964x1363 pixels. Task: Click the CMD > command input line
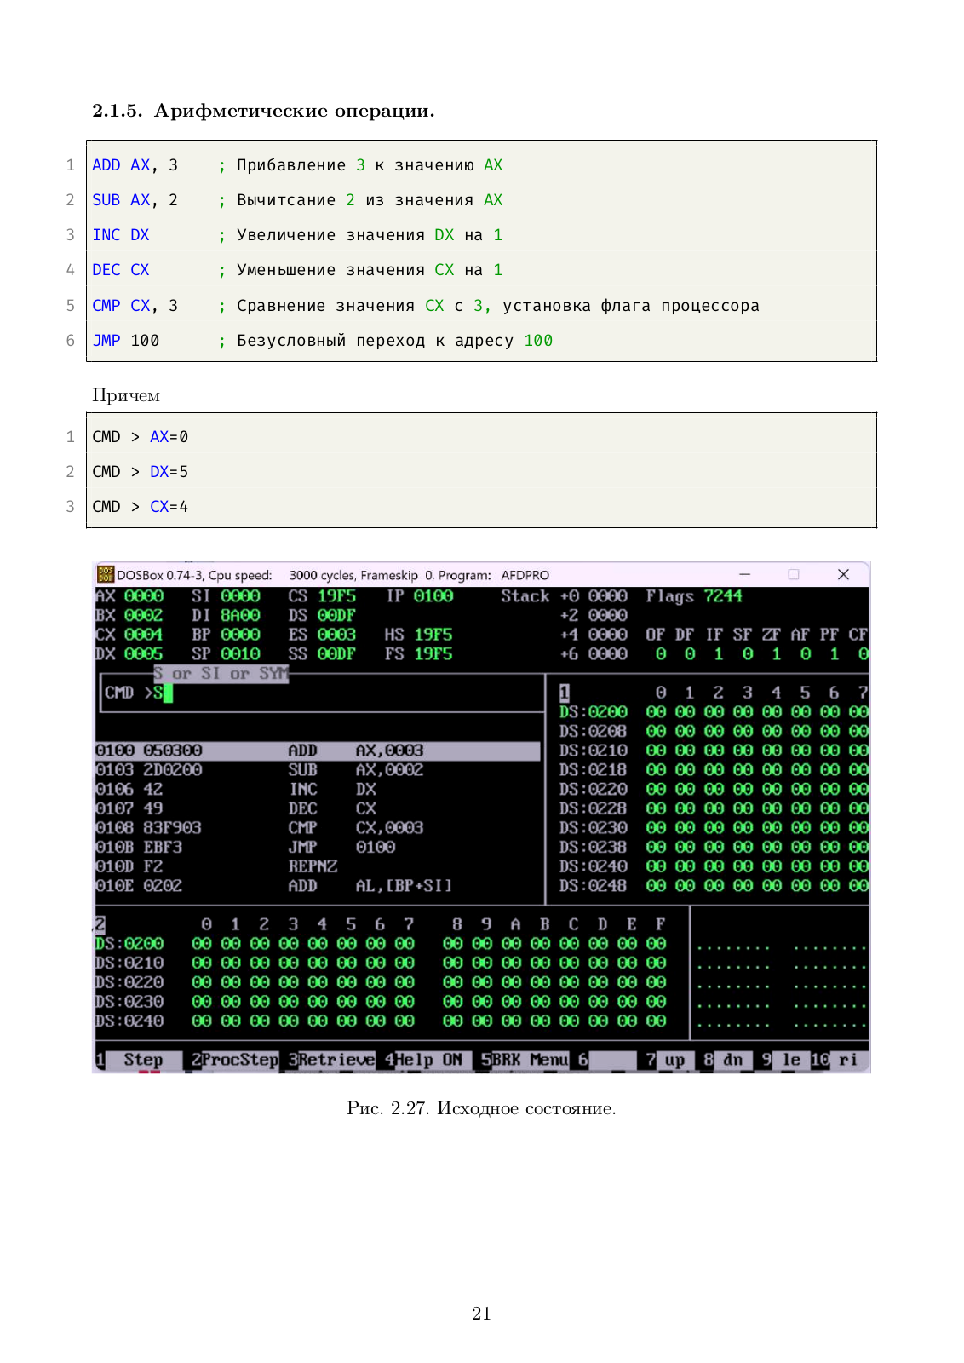(x=322, y=693)
